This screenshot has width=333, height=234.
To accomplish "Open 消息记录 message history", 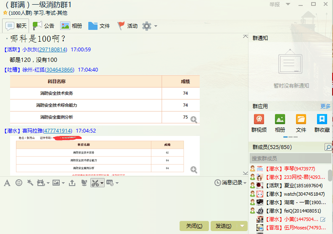I will click(x=228, y=183).
